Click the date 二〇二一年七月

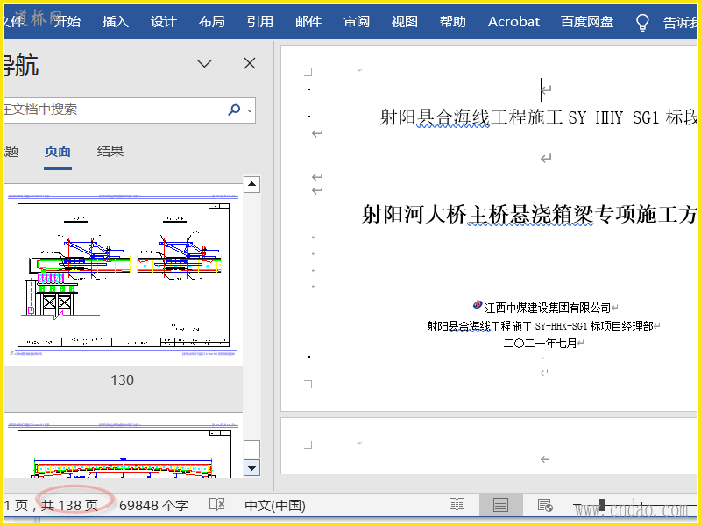point(540,344)
